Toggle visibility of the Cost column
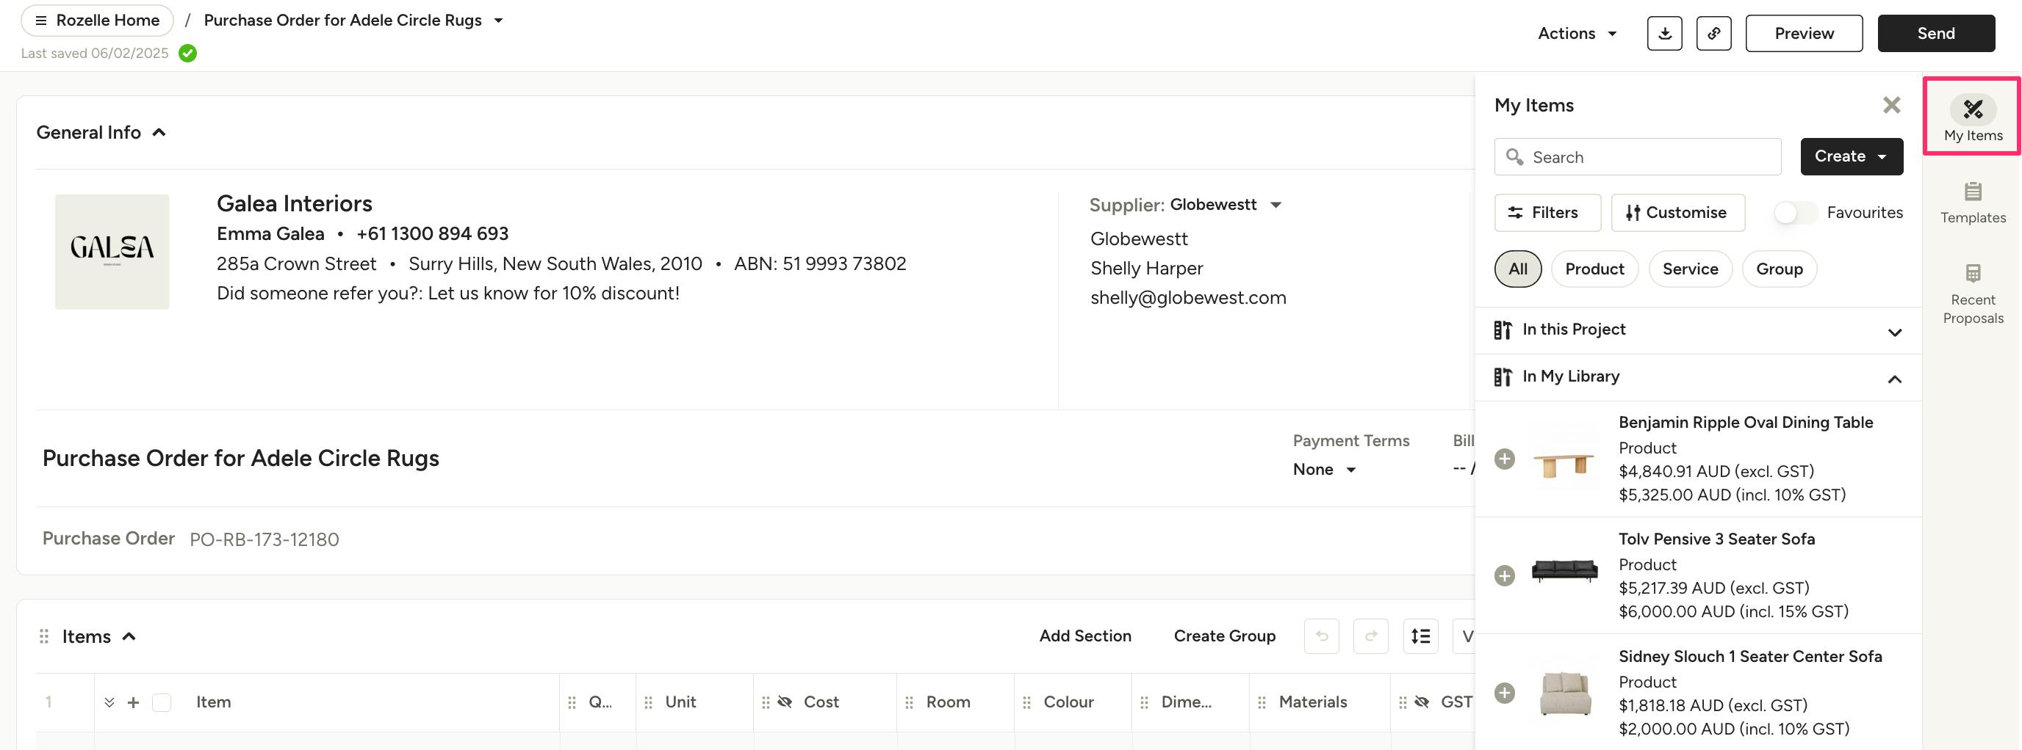 tap(784, 702)
